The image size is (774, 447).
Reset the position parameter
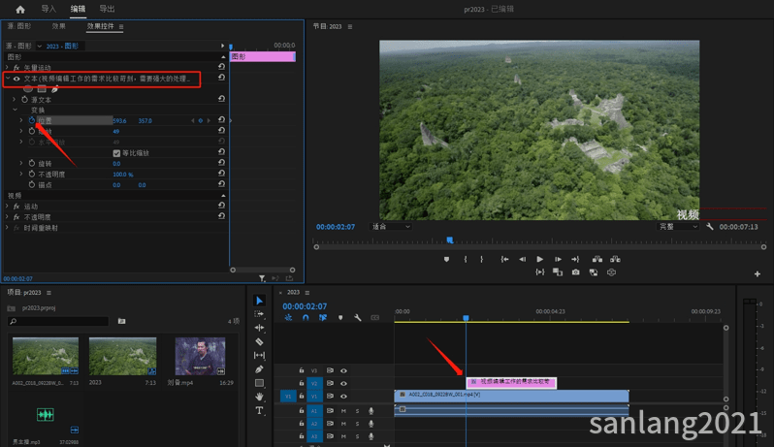point(222,120)
